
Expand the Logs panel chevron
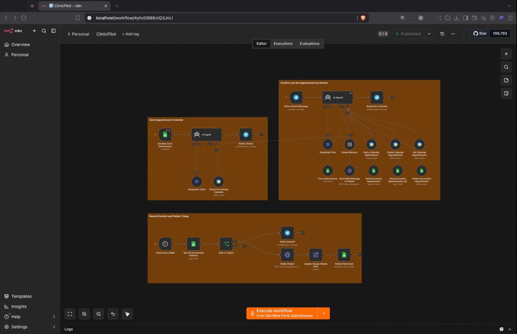click(x=510, y=329)
